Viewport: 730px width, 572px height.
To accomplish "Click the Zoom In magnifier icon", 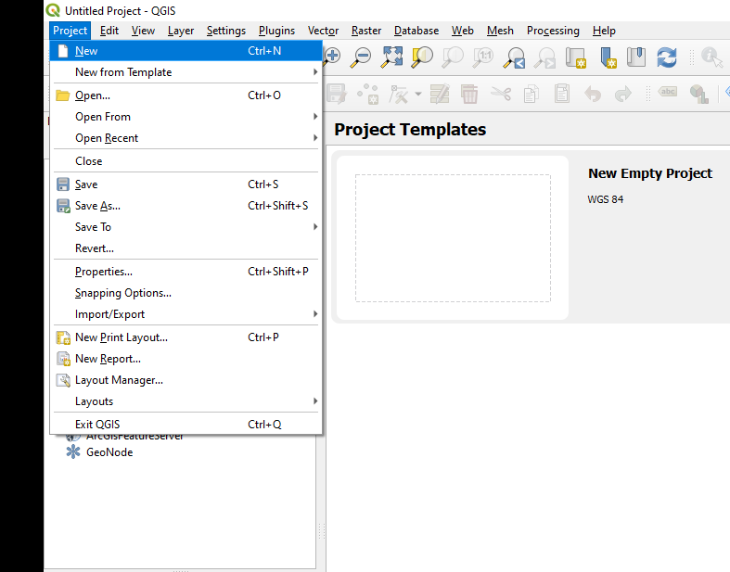I will click(332, 57).
